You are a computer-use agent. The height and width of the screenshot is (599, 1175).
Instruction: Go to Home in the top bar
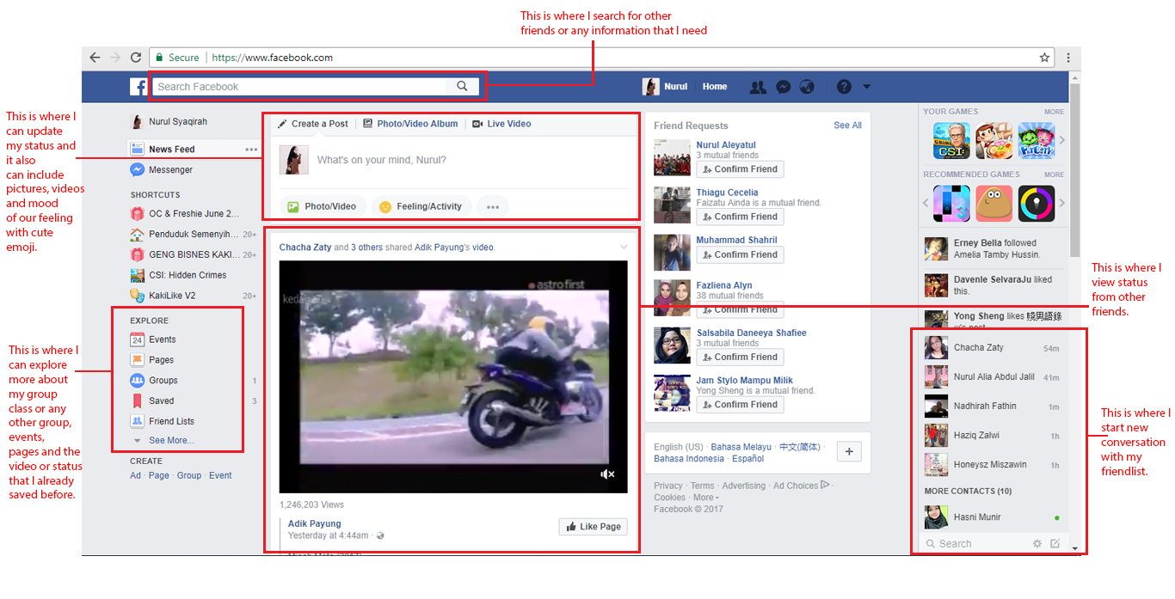click(x=715, y=87)
